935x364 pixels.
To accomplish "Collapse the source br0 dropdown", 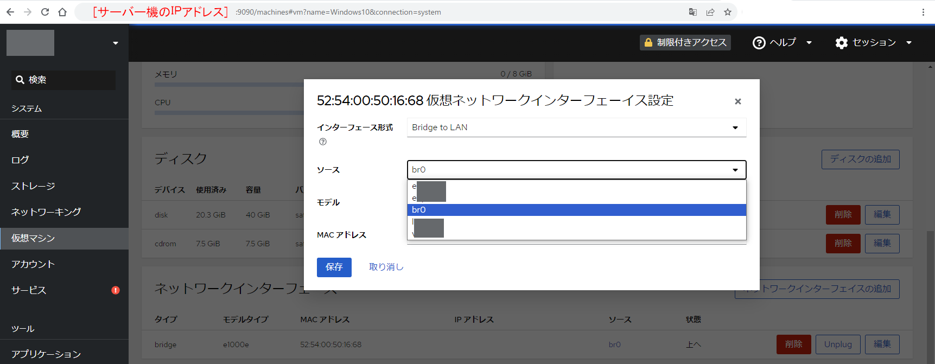I will click(x=735, y=170).
